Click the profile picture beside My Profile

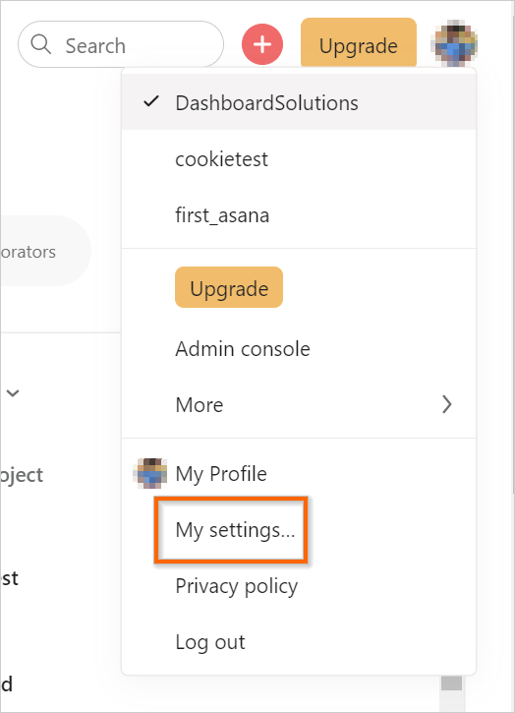[150, 473]
